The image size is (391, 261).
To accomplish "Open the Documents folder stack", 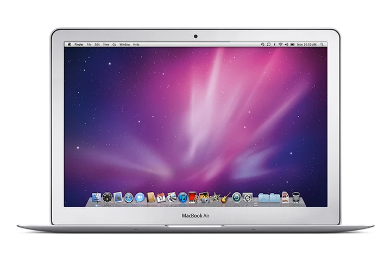I will click(x=275, y=197).
